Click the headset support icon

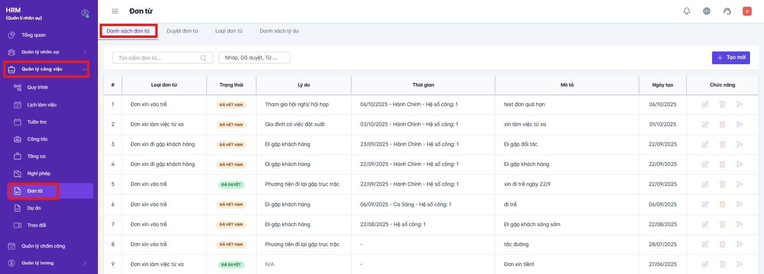(x=727, y=11)
